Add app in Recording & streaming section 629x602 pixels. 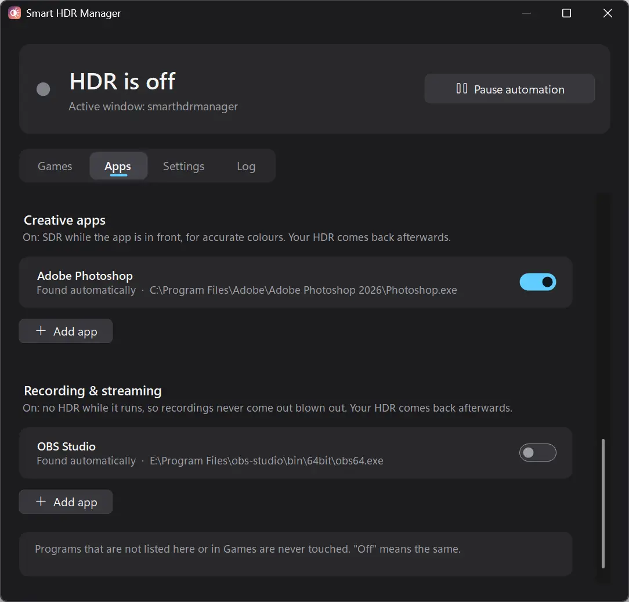[x=66, y=502]
